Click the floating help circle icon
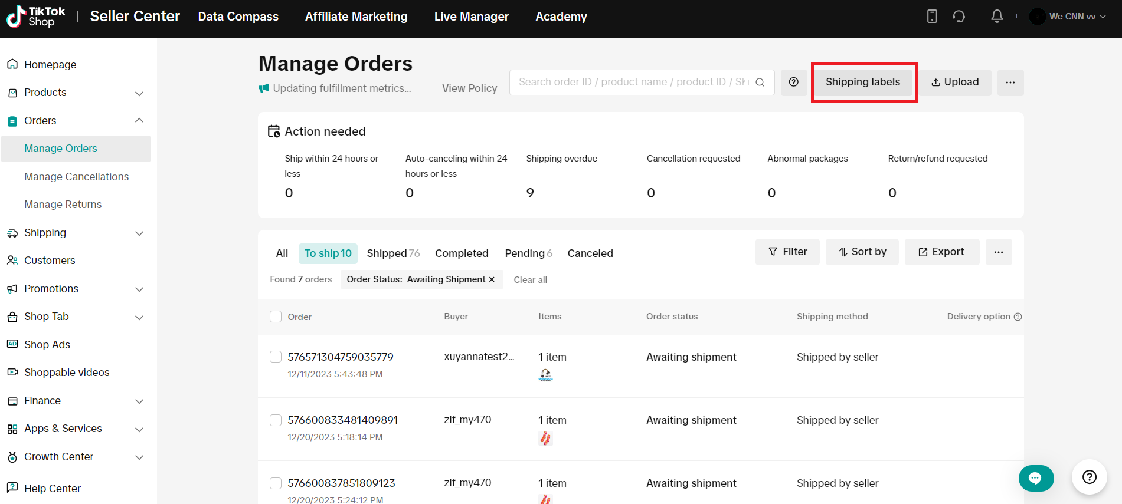The image size is (1122, 504). click(1089, 477)
